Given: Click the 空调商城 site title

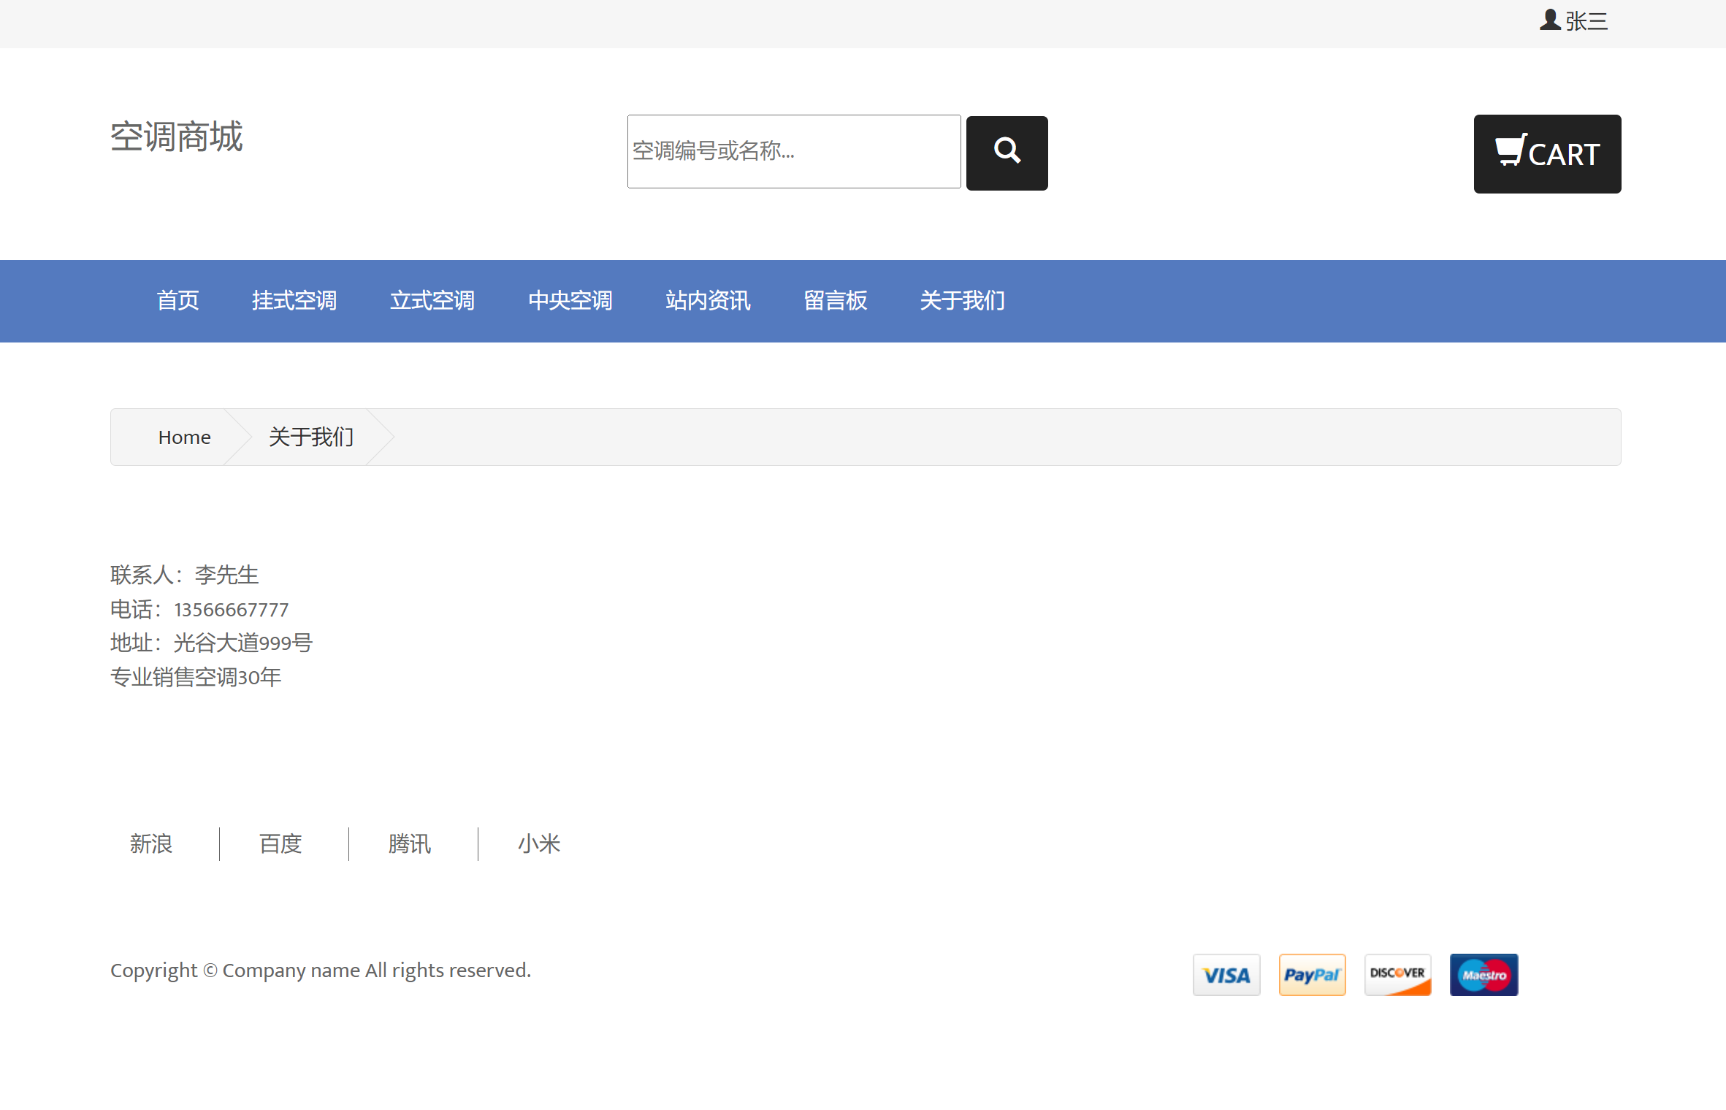Looking at the screenshot, I should (x=176, y=138).
